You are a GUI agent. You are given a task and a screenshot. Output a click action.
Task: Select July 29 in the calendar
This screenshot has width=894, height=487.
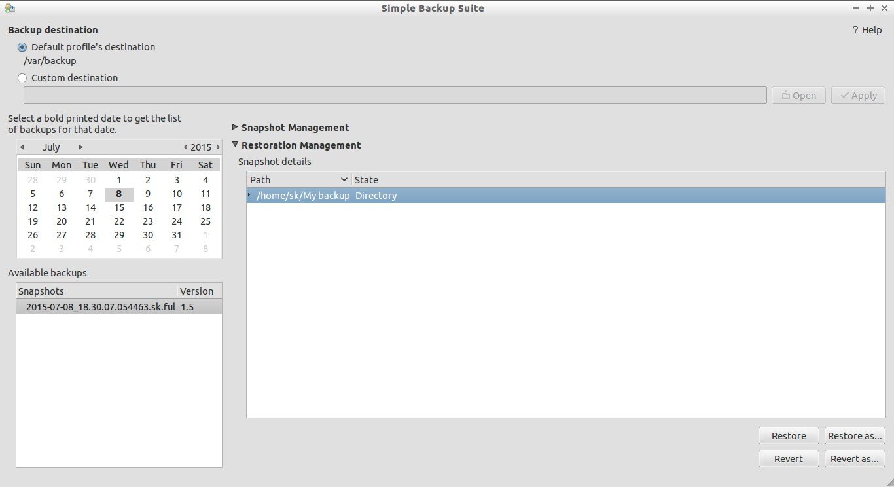coord(119,235)
